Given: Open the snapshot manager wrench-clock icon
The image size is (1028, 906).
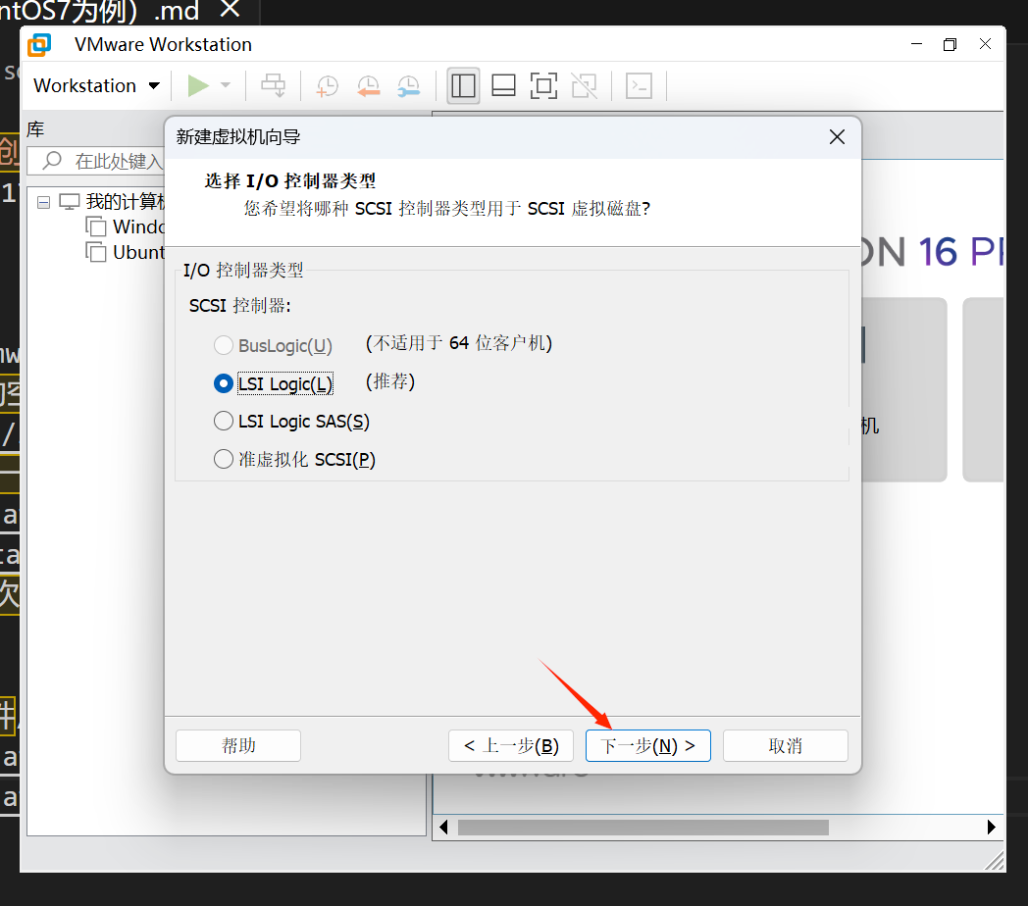Looking at the screenshot, I should (408, 86).
